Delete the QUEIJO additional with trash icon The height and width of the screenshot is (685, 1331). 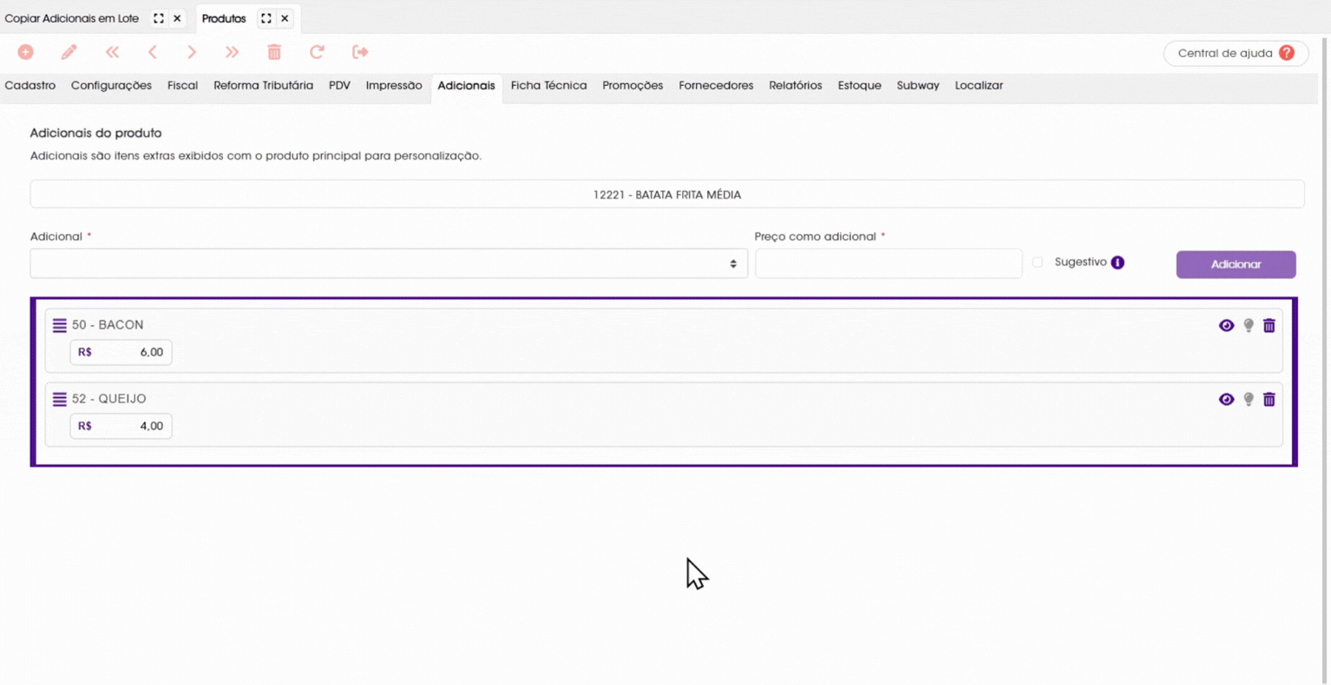click(1269, 399)
